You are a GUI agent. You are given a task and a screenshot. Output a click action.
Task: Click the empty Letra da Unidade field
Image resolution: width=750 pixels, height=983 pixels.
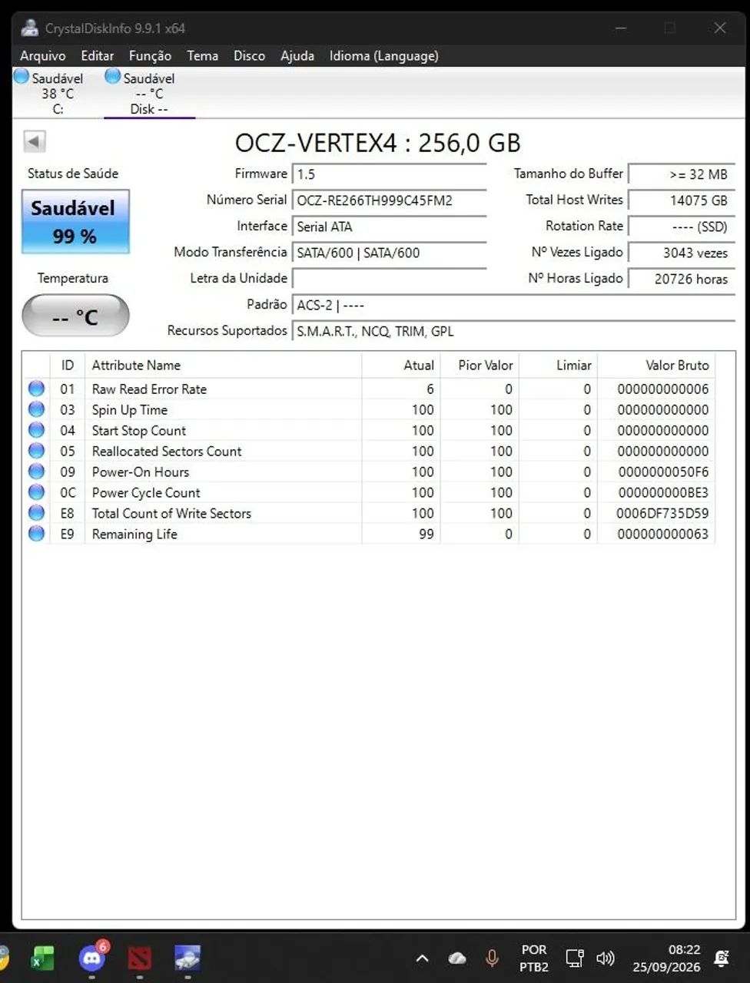point(389,279)
